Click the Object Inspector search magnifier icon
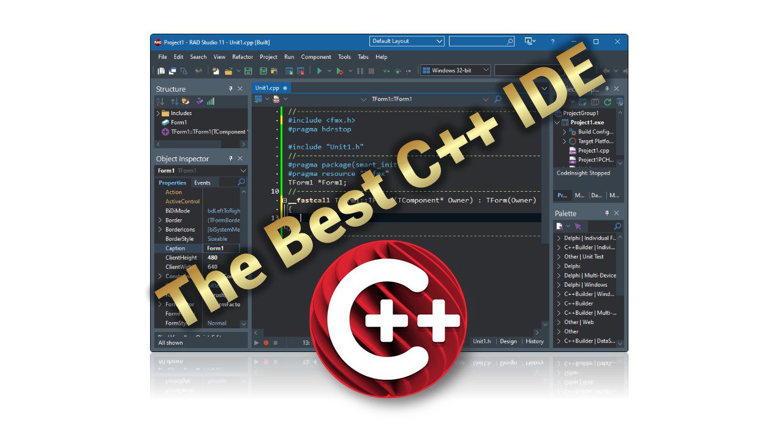The height and width of the screenshot is (441, 784). click(241, 183)
